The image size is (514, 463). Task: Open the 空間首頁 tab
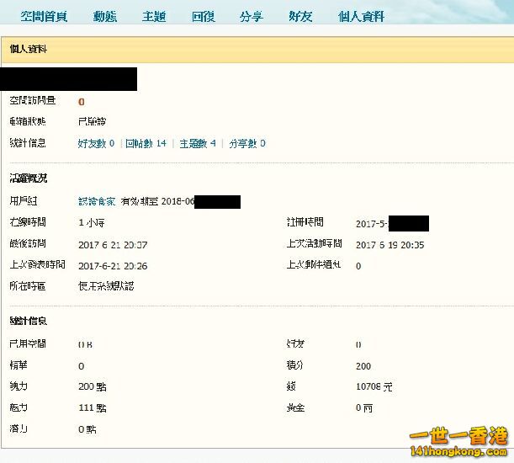tap(44, 16)
